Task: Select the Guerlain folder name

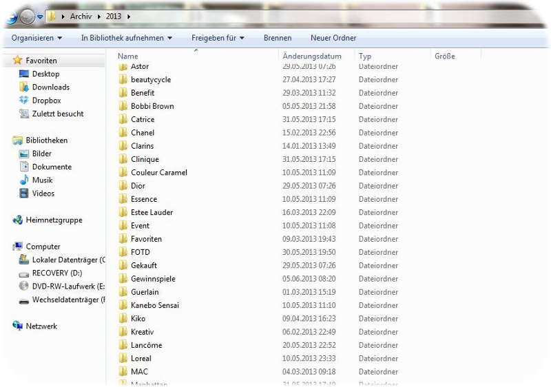Action: tap(145, 292)
